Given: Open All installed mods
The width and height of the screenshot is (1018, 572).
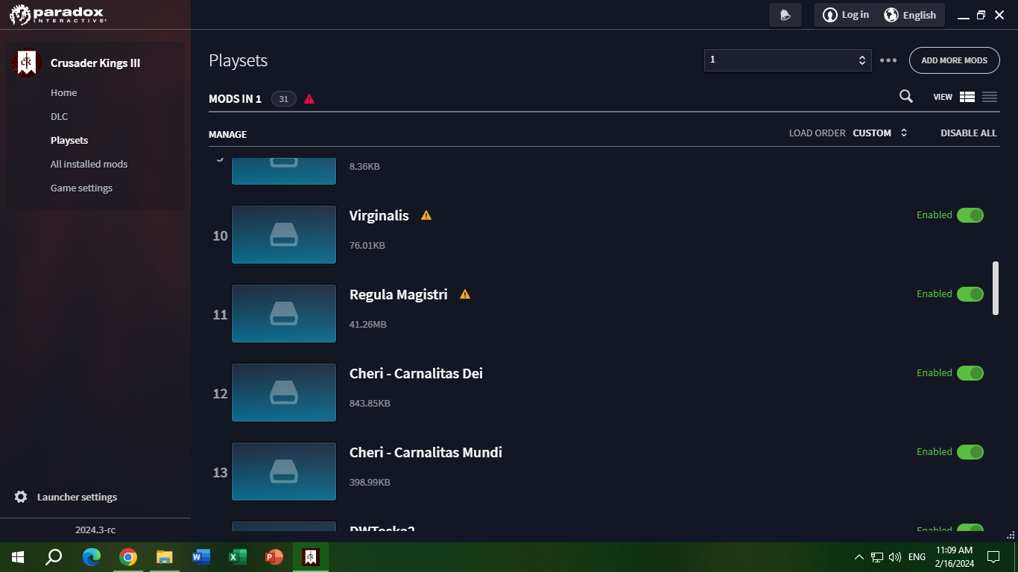Looking at the screenshot, I should tap(89, 165).
